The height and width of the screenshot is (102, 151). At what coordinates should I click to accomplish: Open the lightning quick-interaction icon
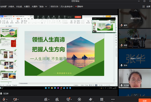tap(91, 99)
